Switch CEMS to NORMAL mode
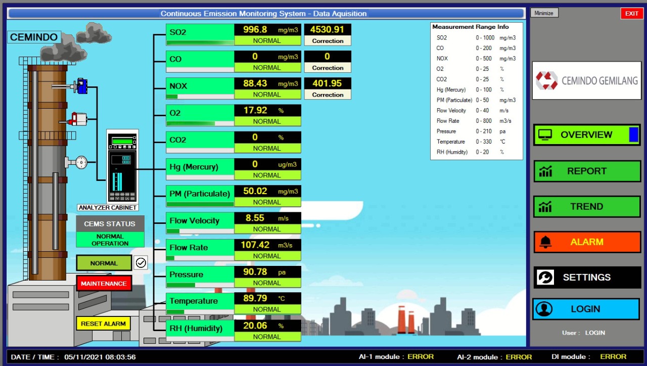 click(104, 263)
